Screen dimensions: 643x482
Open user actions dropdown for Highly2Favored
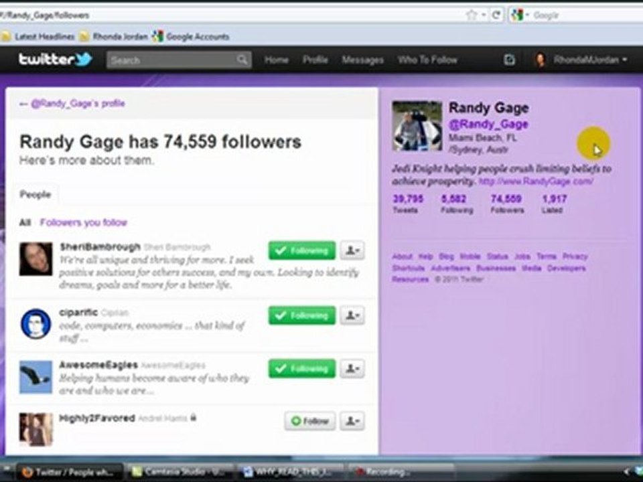pyautogui.click(x=352, y=421)
